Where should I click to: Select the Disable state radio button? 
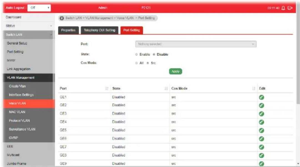(154, 54)
